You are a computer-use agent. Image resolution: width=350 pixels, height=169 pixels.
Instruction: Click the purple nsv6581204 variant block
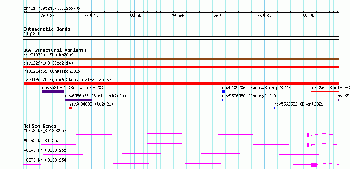tap(53, 92)
